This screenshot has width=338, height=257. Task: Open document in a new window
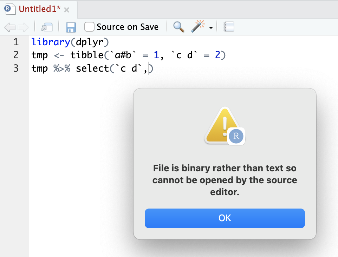click(x=47, y=27)
